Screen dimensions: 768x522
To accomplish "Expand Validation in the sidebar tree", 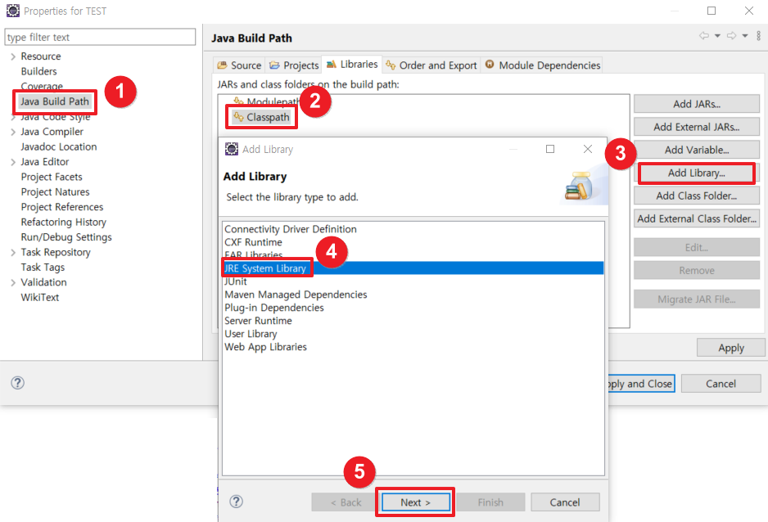I will click(x=11, y=281).
